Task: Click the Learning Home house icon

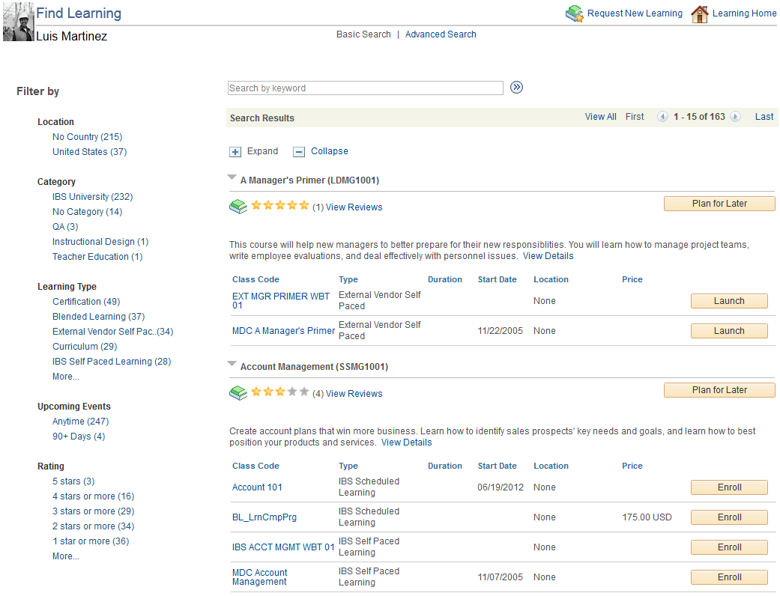Action: [x=701, y=13]
